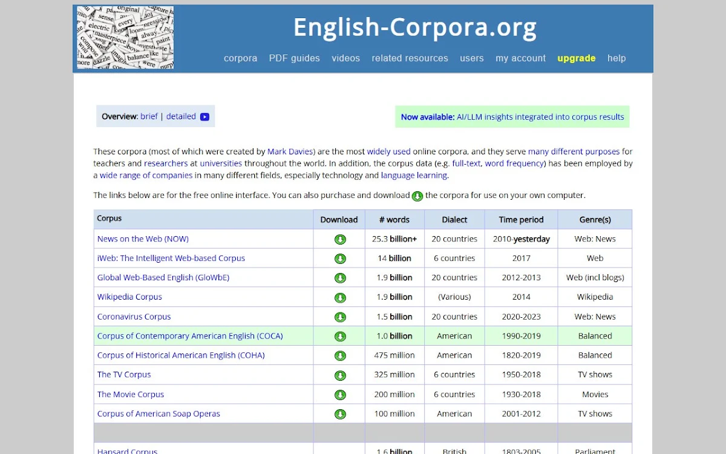Click the word-collage logo image
Image resolution: width=726 pixels, height=454 pixels.
[x=125, y=38]
